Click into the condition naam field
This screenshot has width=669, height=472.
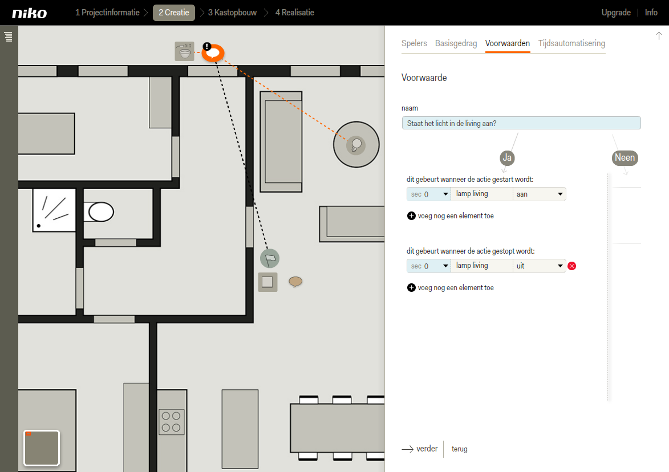tap(521, 123)
